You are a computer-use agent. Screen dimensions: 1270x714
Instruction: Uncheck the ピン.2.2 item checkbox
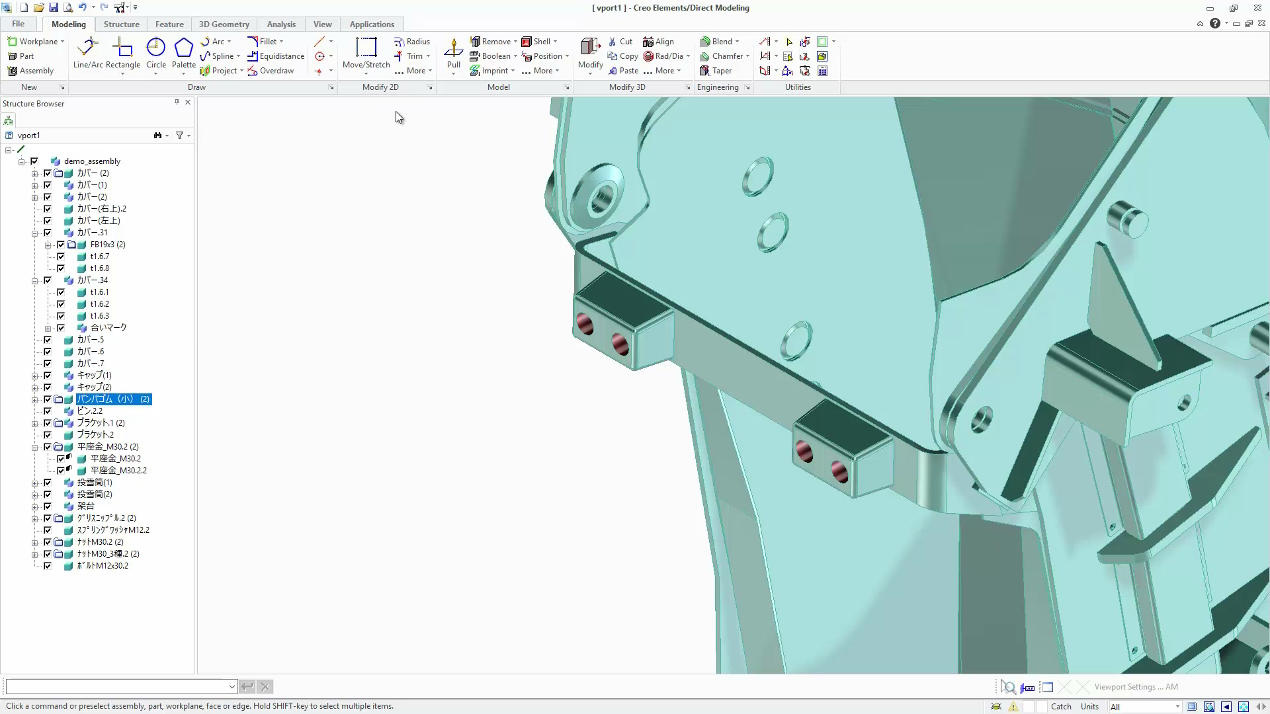[x=48, y=411]
